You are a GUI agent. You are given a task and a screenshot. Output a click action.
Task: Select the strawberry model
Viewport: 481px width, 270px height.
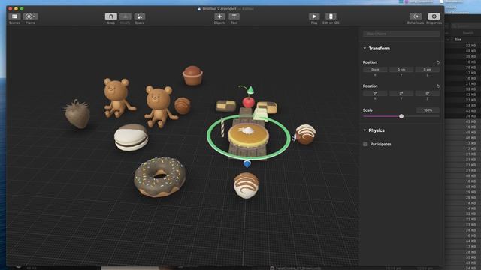point(77,114)
